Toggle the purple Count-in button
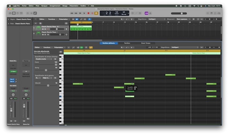This screenshot has width=229, height=135. (x=146, y=13)
